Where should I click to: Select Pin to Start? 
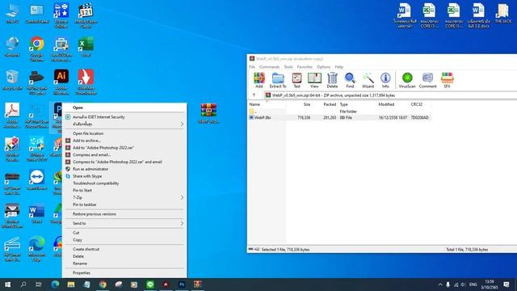coord(124,191)
